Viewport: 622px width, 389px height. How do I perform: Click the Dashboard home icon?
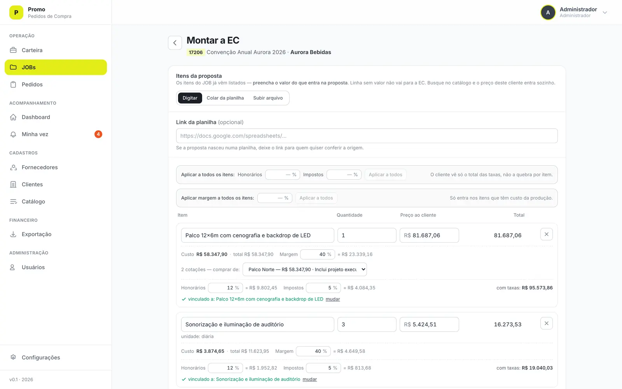pos(13,117)
